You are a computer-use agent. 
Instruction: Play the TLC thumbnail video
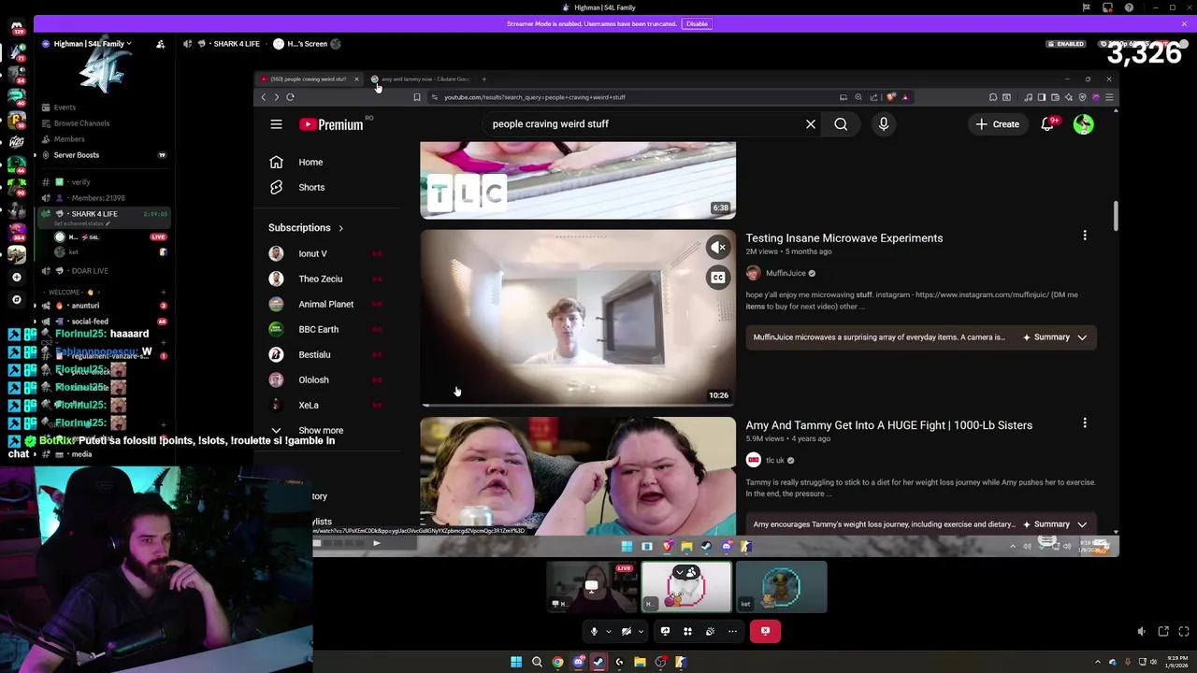[578, 179]
